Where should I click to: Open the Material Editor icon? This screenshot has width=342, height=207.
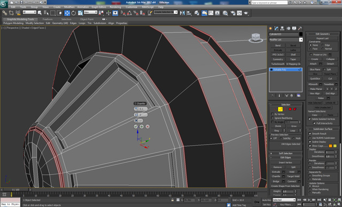(x=225, y=13)
